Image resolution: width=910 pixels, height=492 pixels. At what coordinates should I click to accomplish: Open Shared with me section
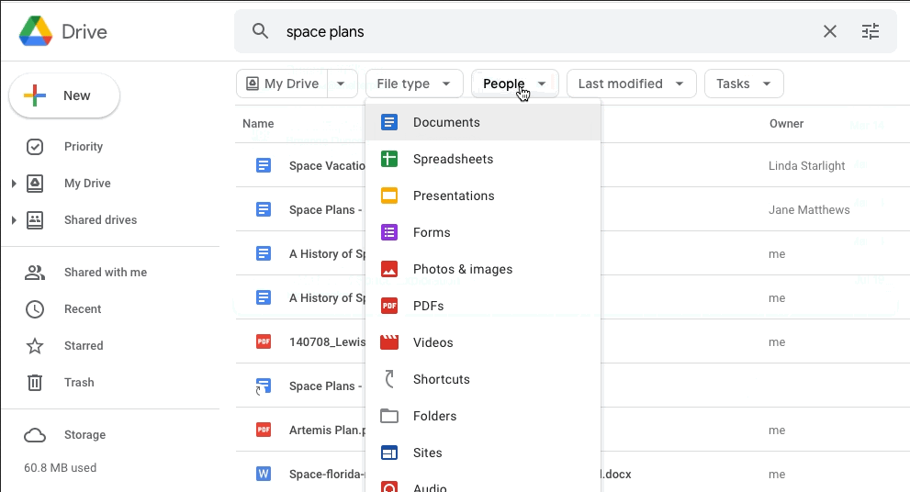pos(105,273)
